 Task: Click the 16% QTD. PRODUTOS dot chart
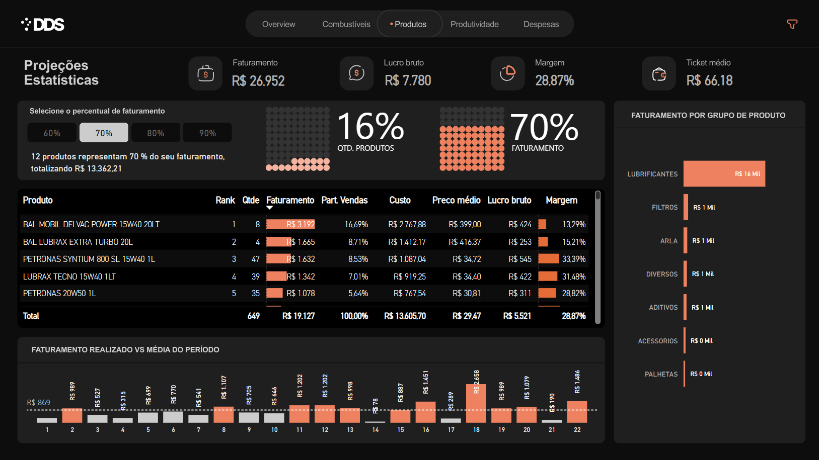tap(297, 139)
